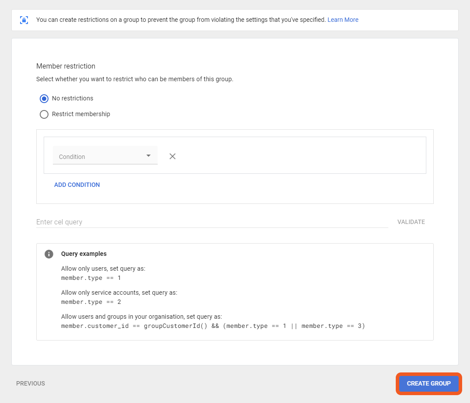Focus the Enter cel query input field
The height and width of the screenshot is (403, 470).
tap(212, 222)
